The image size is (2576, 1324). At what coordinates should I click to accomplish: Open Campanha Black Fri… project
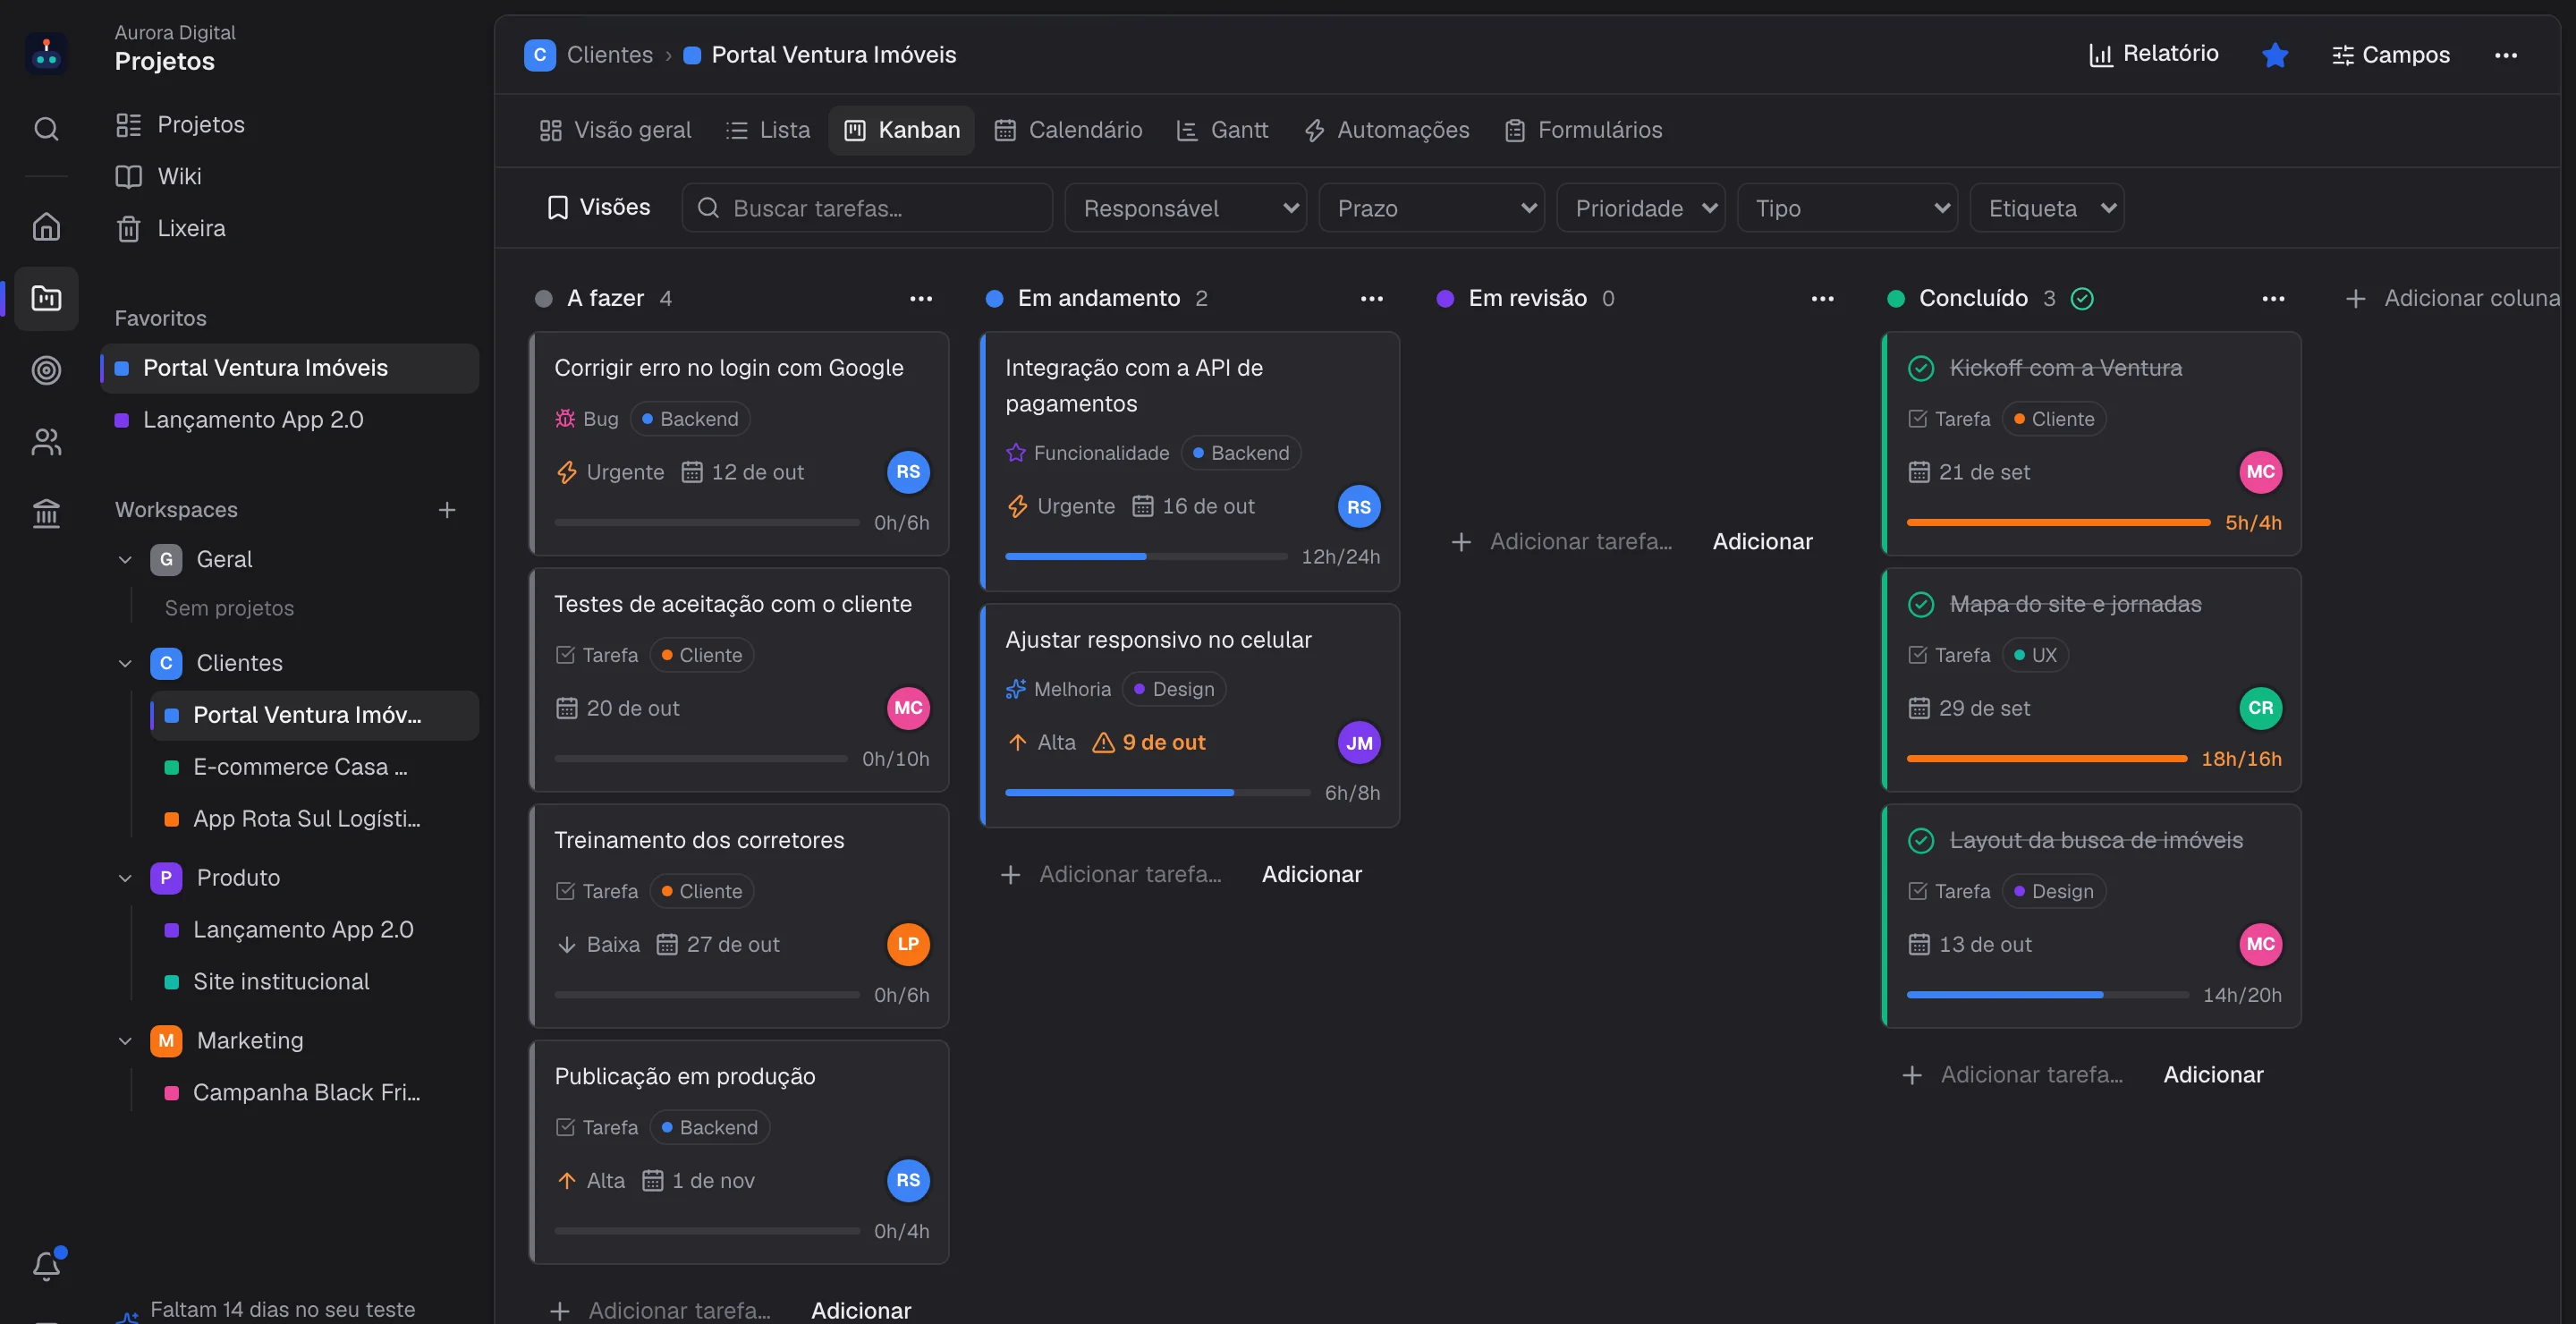point(314,1093)
